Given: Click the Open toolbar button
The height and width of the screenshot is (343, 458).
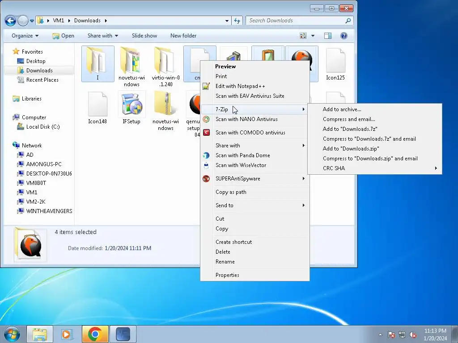Looking at the screenshot, I should [63, 36].
